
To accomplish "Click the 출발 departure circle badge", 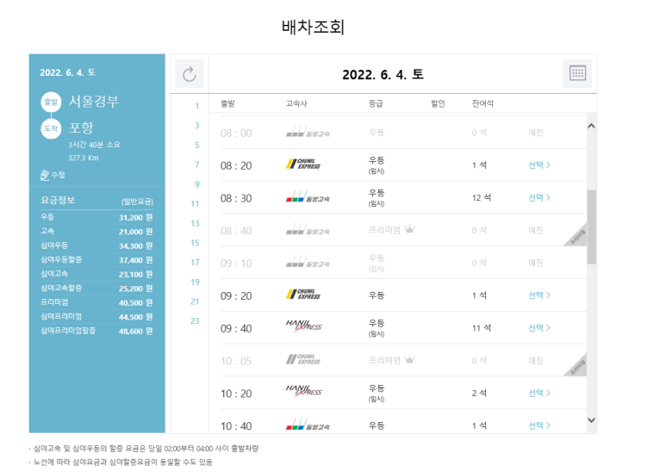I will pos(51,102).
